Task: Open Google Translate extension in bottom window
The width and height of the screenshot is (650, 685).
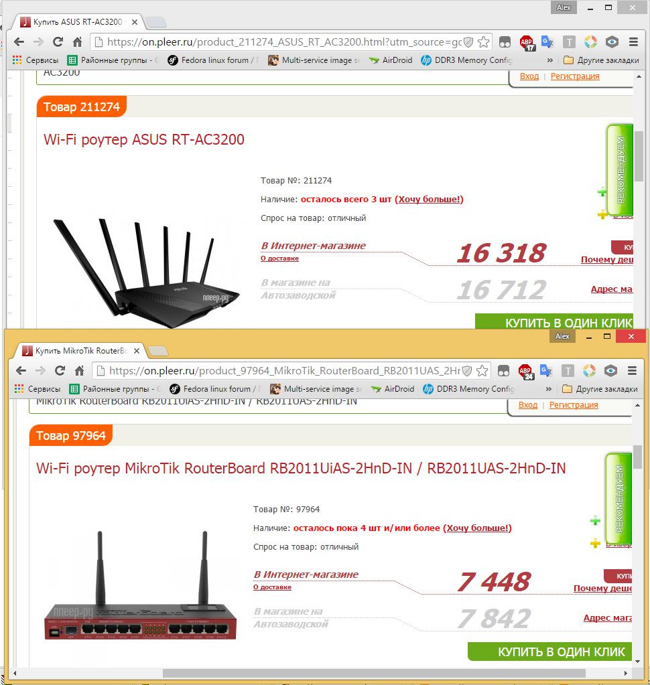Action: click(x=546, y=371)
